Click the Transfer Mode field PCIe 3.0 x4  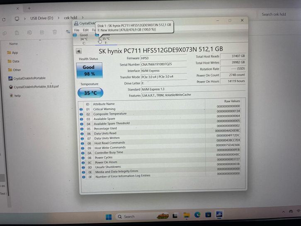click(x=164, y=77)
